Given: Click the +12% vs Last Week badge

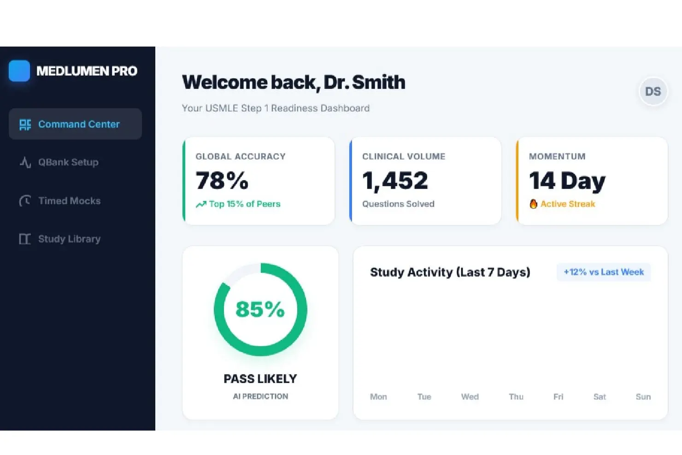Looking at the screenshot, I should point(604,272).
